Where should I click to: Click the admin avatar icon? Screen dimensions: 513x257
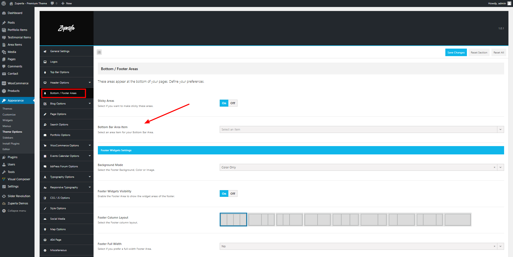click(509, 3)
